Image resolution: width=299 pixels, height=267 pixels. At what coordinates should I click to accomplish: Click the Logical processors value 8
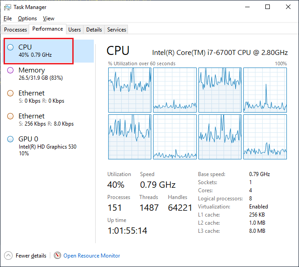point(251,199)
